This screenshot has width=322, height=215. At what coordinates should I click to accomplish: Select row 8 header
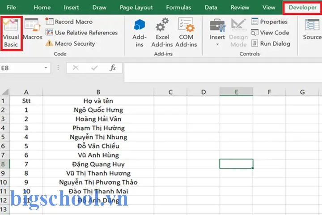click(x=4, y=164)
